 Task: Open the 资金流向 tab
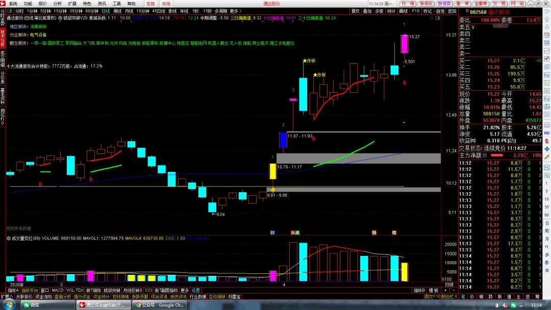43,297
